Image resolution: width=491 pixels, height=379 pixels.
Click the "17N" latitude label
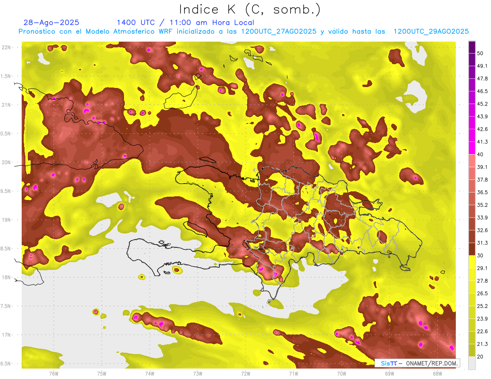tap(6, 335)
